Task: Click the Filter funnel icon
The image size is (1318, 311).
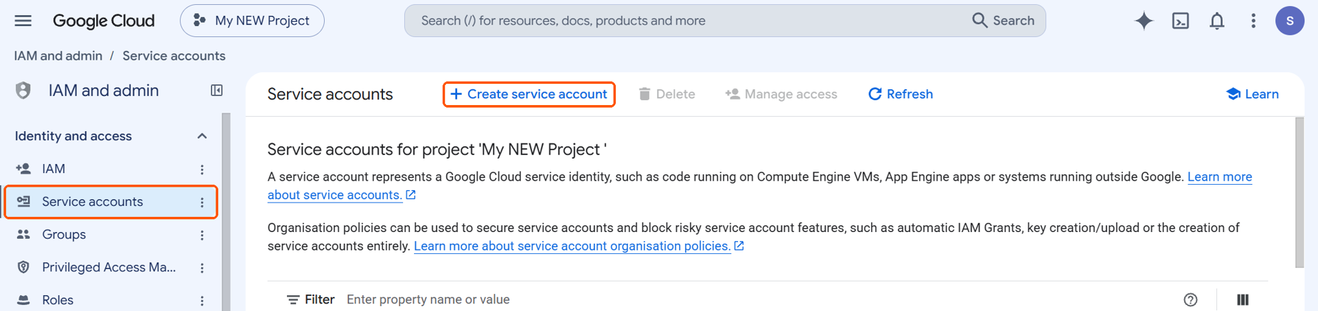Action: coord(293,299)
